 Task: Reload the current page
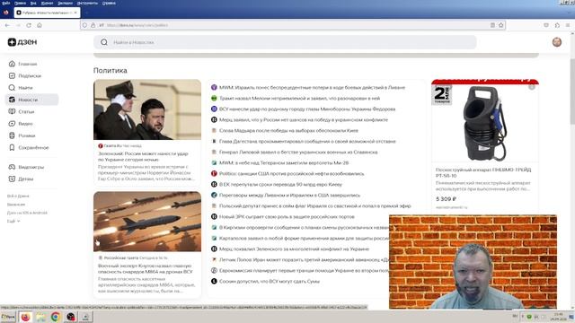tap(29, 25)
